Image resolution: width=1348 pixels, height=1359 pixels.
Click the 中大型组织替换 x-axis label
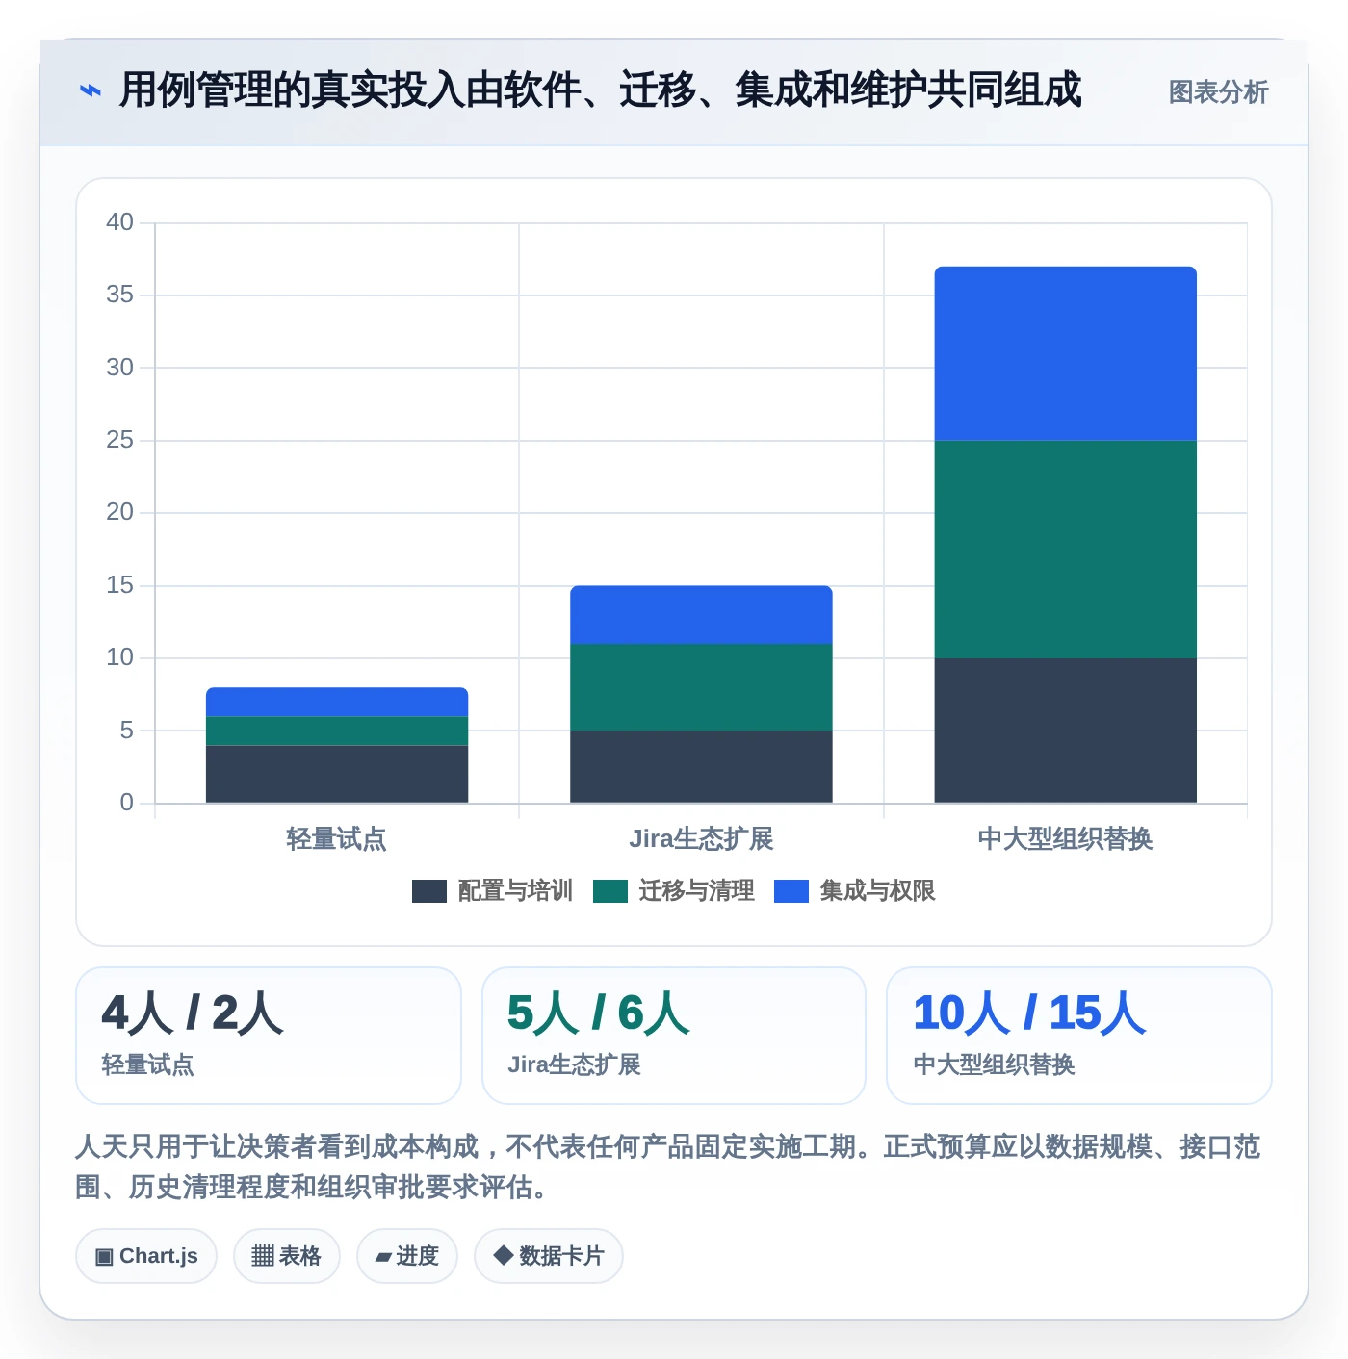click(1065, 839)
